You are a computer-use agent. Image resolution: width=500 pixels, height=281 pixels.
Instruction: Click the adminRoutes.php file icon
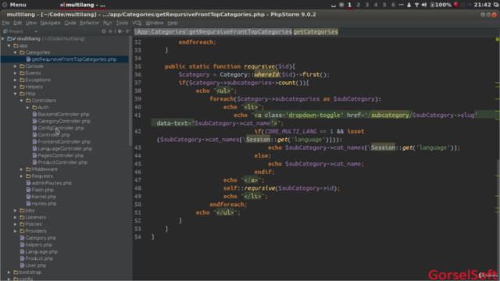(28, 183)
